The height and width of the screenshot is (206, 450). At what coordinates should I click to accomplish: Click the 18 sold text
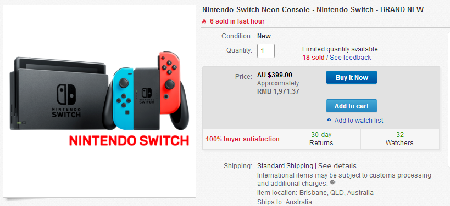313,57
